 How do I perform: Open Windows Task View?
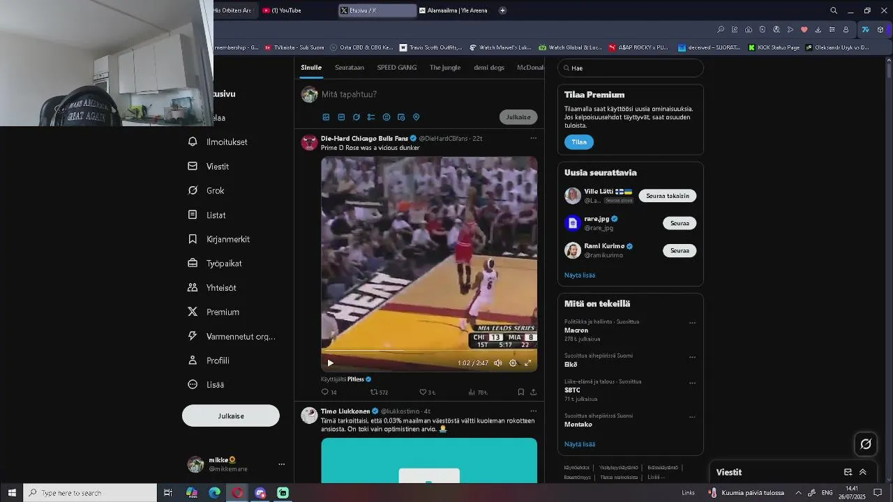(x=168, y=493)
